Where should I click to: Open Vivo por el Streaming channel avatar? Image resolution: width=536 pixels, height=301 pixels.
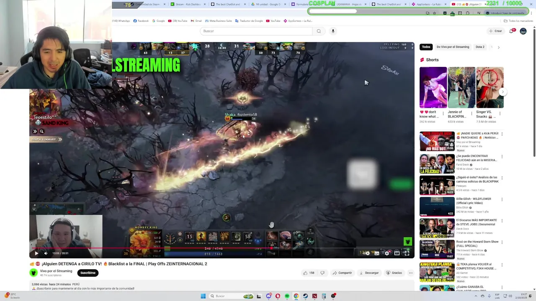(33, 273)
